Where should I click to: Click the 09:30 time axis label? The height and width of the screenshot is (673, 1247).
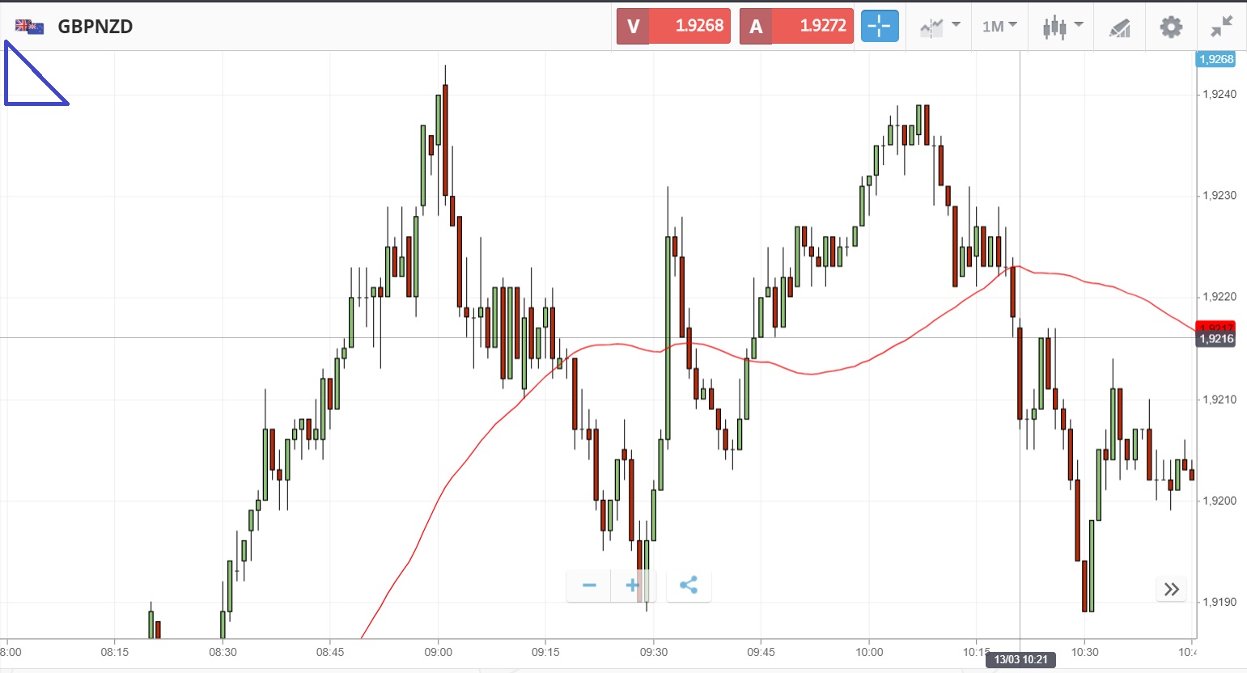654,652
